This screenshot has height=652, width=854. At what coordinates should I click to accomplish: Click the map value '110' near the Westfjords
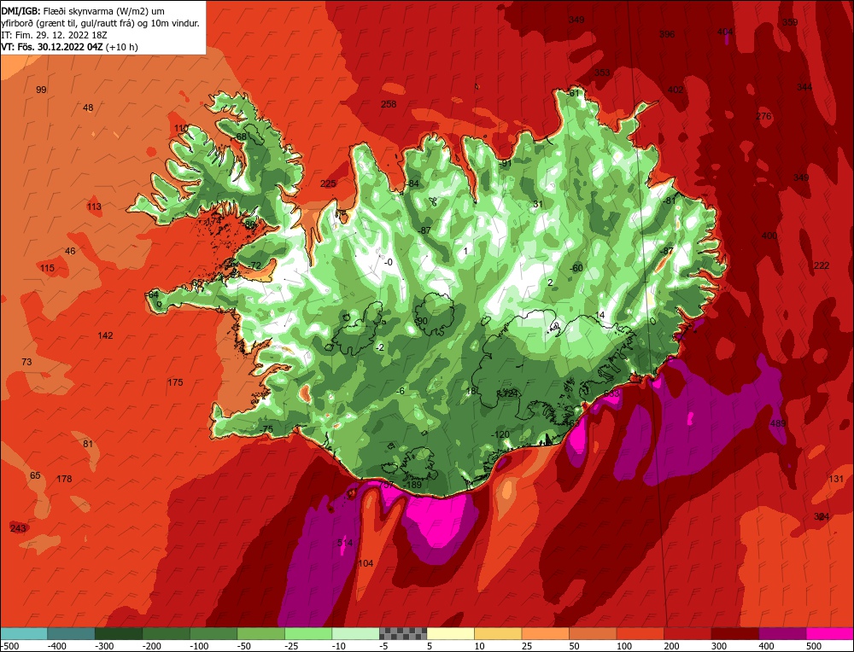(181, 129)
